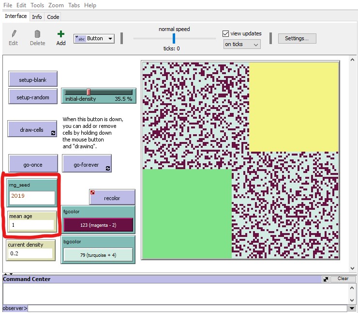
Task: Open the Button widget type dropdown
Action: 94,39
